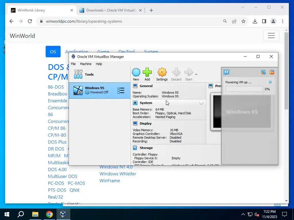294x220 pixels.
Task: Open the WinFrame link
Action: [x=110, y=181]
